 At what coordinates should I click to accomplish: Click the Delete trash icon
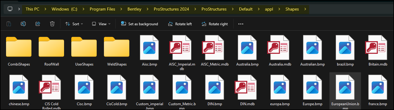[x=52, y=24]
